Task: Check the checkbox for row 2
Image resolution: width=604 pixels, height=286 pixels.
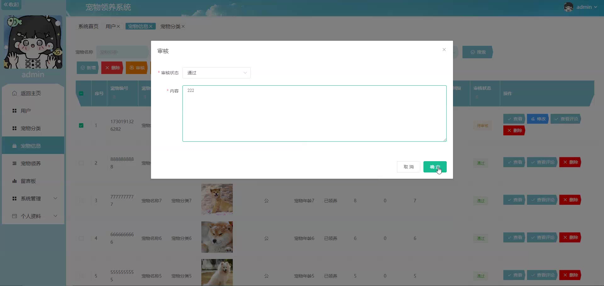Action: tap(81, 163)
